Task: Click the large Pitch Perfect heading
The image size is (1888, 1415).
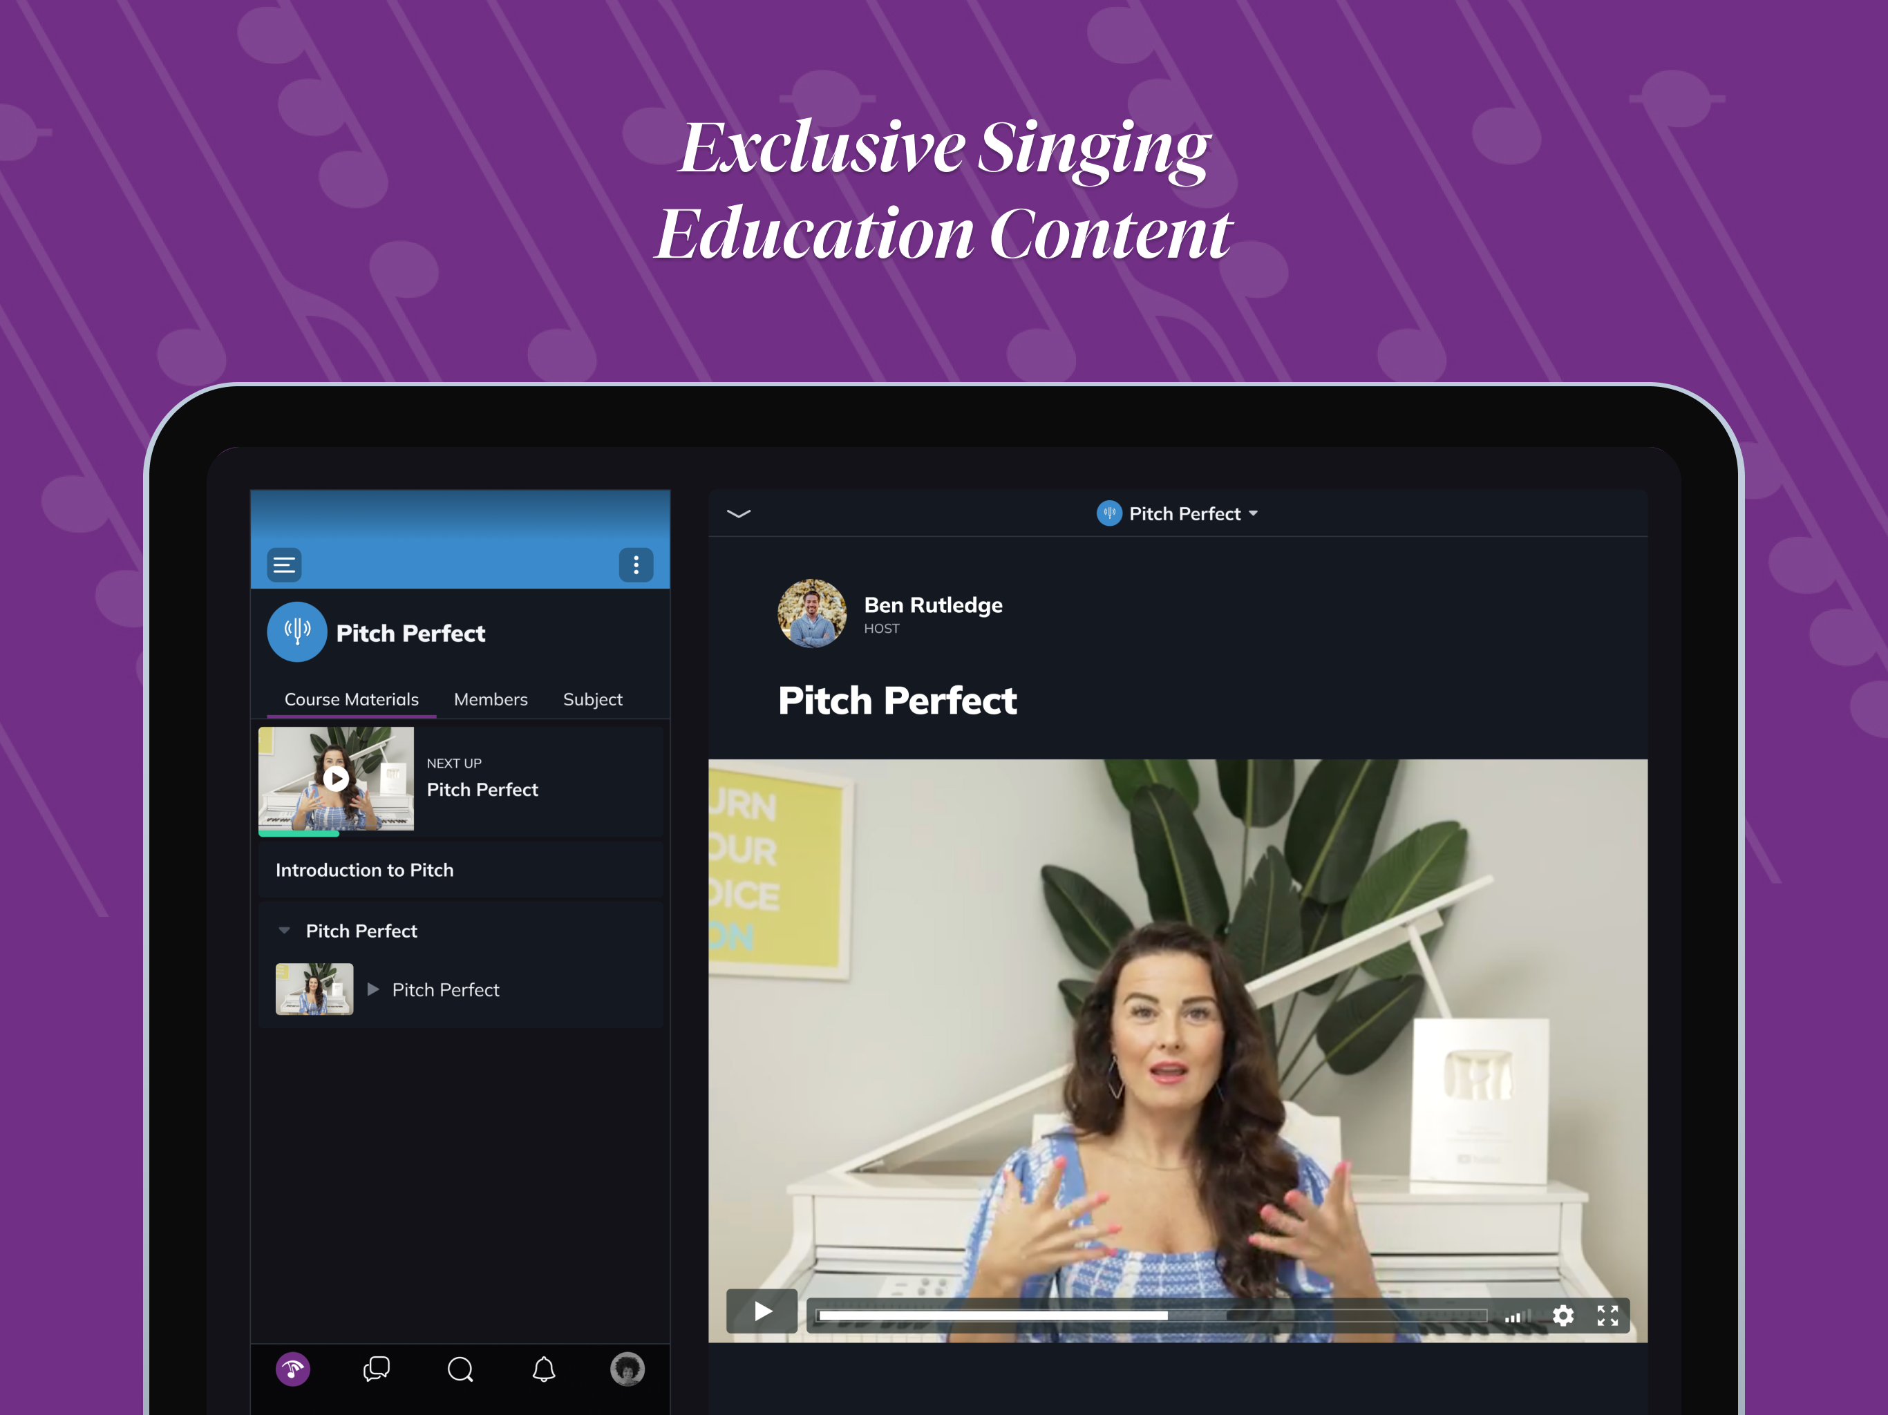Action: tap(897, 701)
